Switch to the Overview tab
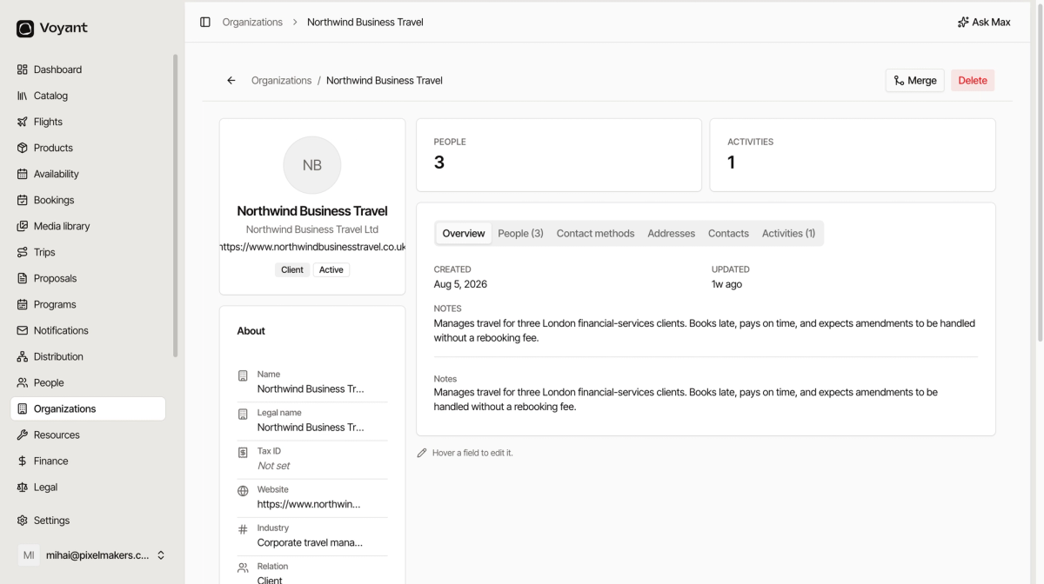 coord(464,233)
